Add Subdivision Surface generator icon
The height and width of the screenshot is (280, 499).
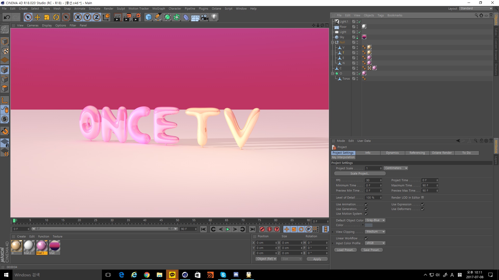point(167,17)
